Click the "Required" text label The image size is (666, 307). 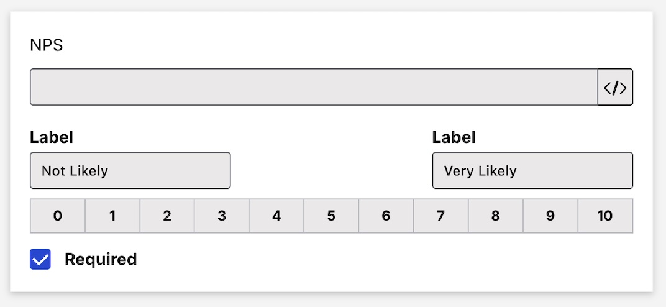point(101,259)
